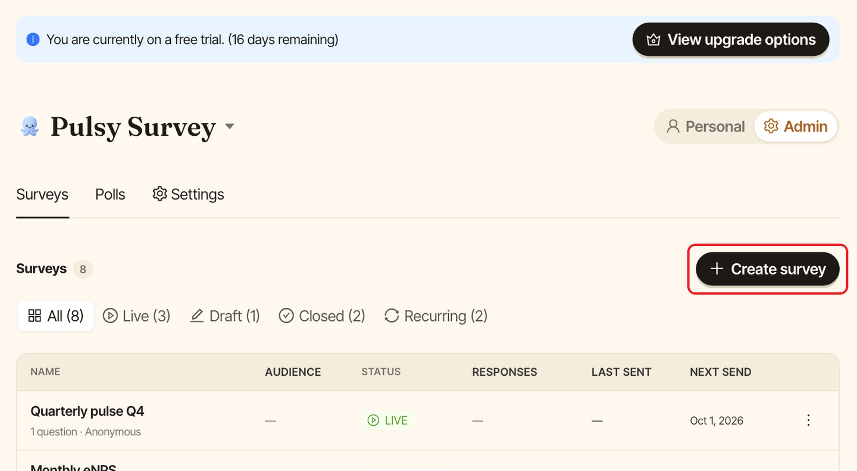Filter surveys by All (8)
Viewport: 857px width, 471px height.
(x=56, y=316)
